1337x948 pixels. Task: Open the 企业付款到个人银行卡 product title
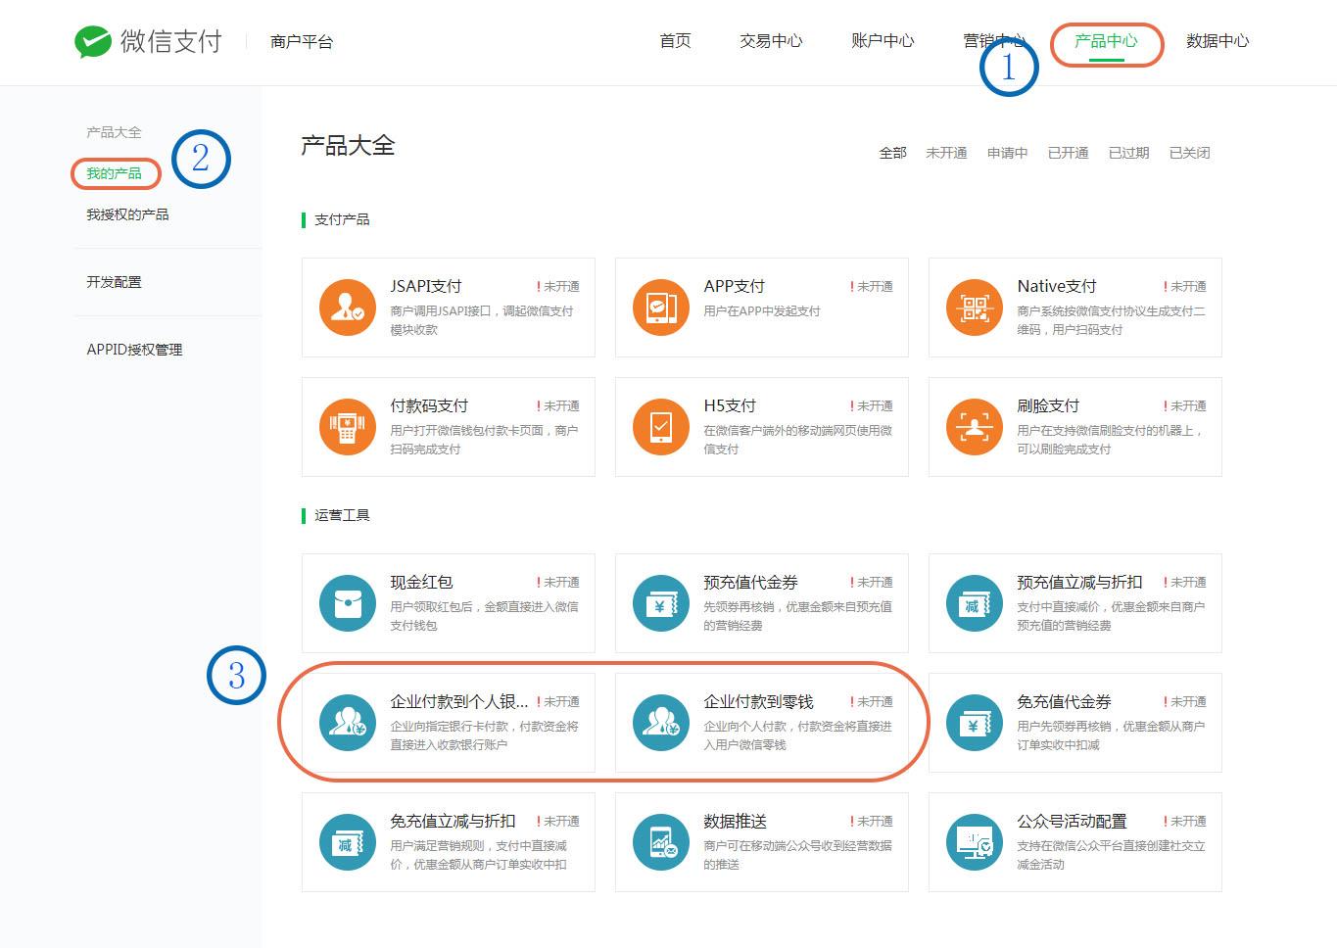tap(458, 701)
